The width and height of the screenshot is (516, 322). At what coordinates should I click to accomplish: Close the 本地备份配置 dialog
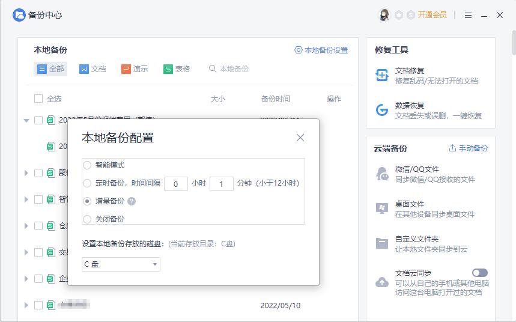coord(300,138)
